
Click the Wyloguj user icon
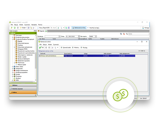(x=143, y=28)
